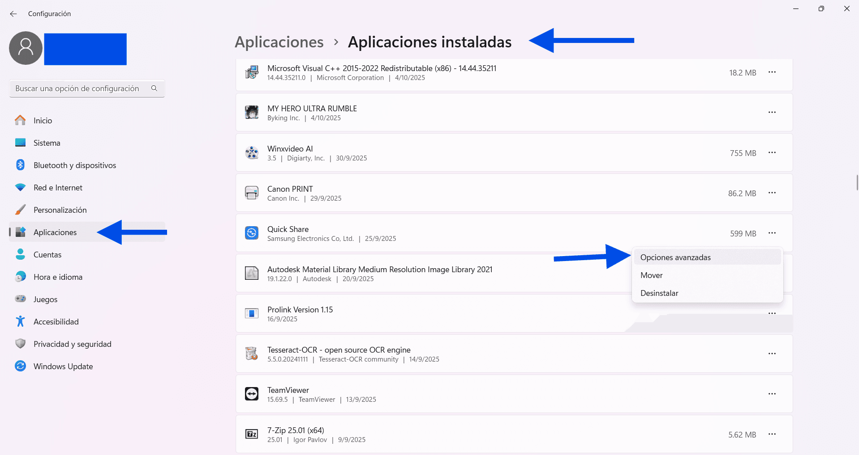This screenshot has height=455, width=859.
Task: Select the 7-Zip 25.01 (x64) title
Action: click(x=296, y=430)
